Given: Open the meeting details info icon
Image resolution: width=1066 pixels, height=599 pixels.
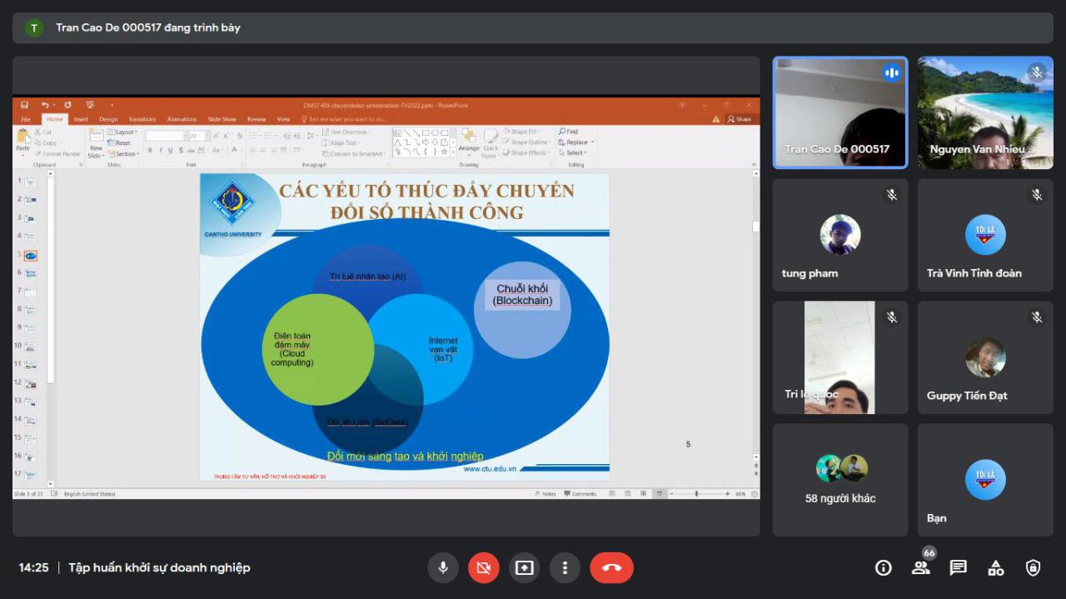Looking at the screenshot, I should click(883, 568).
